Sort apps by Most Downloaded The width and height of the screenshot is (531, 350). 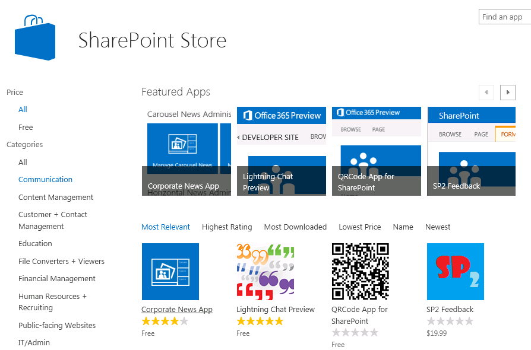coord(295,227)
